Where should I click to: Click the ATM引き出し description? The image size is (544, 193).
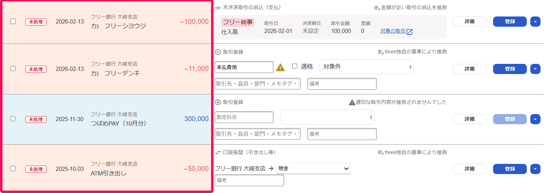tap(109, 173)
